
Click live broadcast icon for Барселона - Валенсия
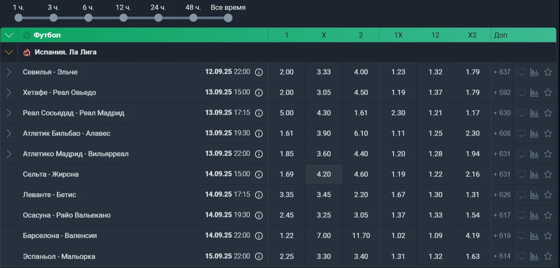[x=521, y=236]
